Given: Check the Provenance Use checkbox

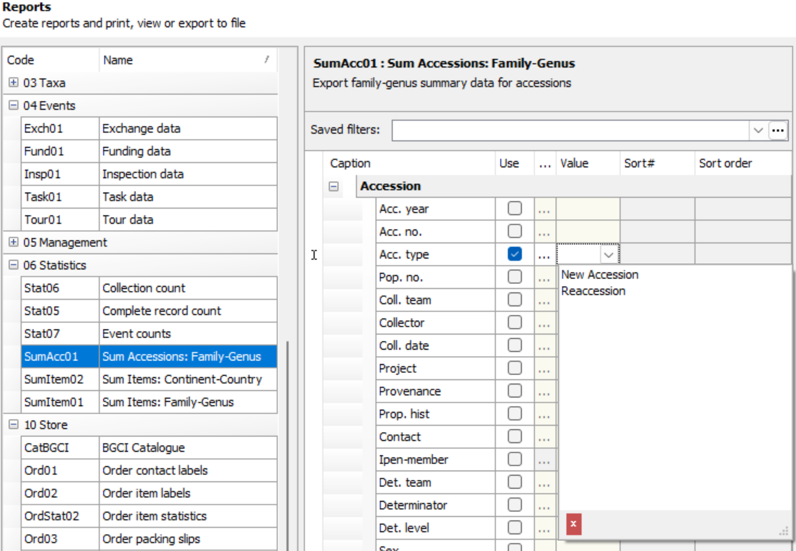Looking at the screenshot, I should click(514, 391).
